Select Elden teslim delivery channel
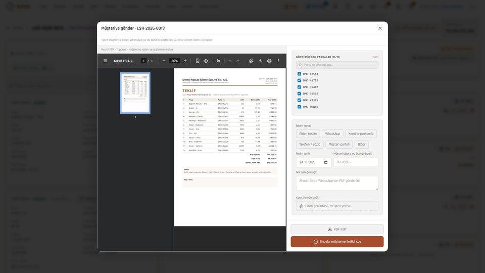The height and width of the screenshot is (273, 485). coord(308,133)
